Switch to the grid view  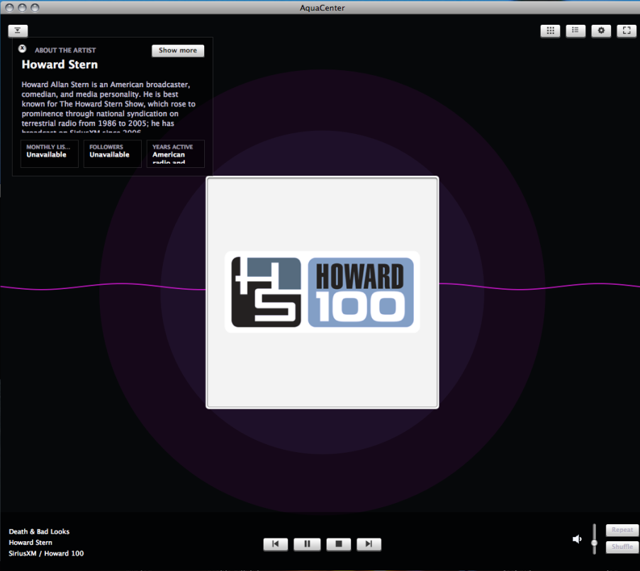click(x=550, y=30)
